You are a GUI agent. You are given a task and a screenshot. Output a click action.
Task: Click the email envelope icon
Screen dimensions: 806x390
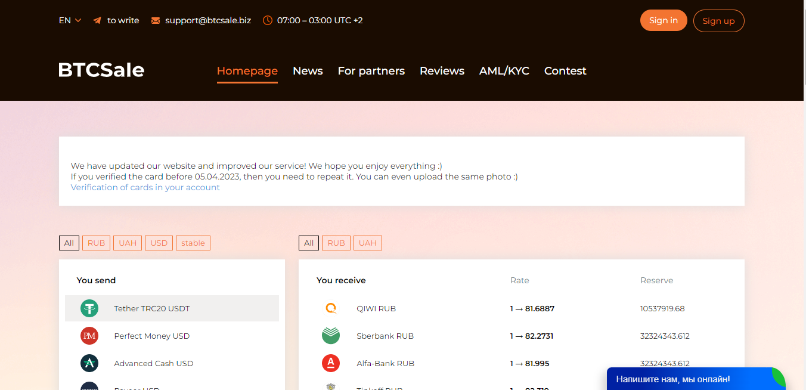[x=156, y=20]
